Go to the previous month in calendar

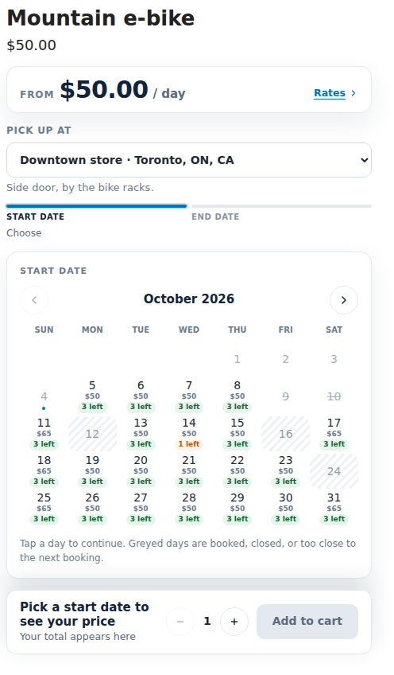point(34,300)
